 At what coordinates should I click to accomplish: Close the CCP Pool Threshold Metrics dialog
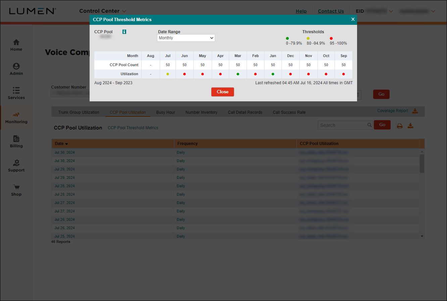(353, 19)
